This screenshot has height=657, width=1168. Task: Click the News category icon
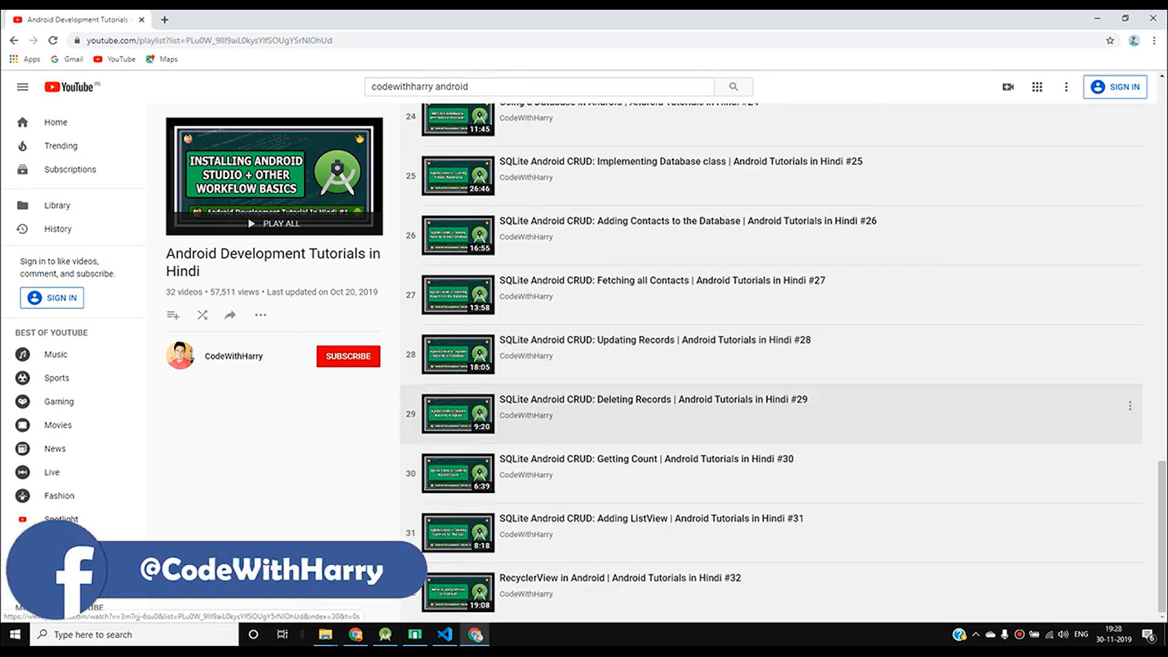(x=23, y=449)
